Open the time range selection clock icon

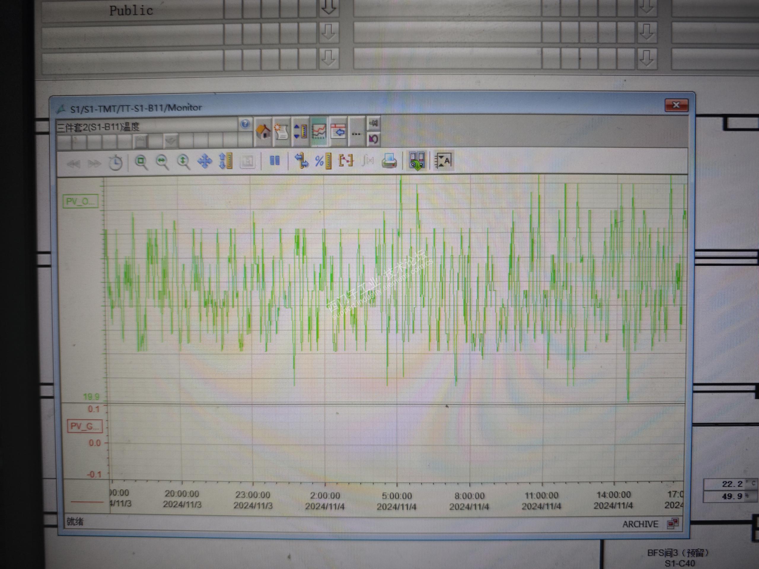click(x=116, y=163)
